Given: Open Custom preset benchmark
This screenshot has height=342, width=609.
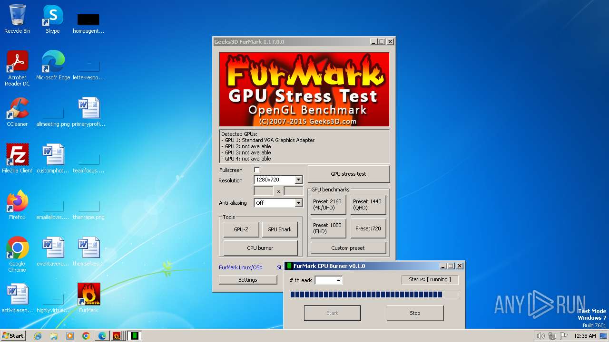Looking at the screenshot, I should coord(348,248).
